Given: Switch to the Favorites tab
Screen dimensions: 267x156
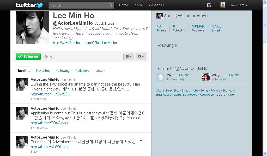Looking at the screenshot, I should (x=43, y=70).
